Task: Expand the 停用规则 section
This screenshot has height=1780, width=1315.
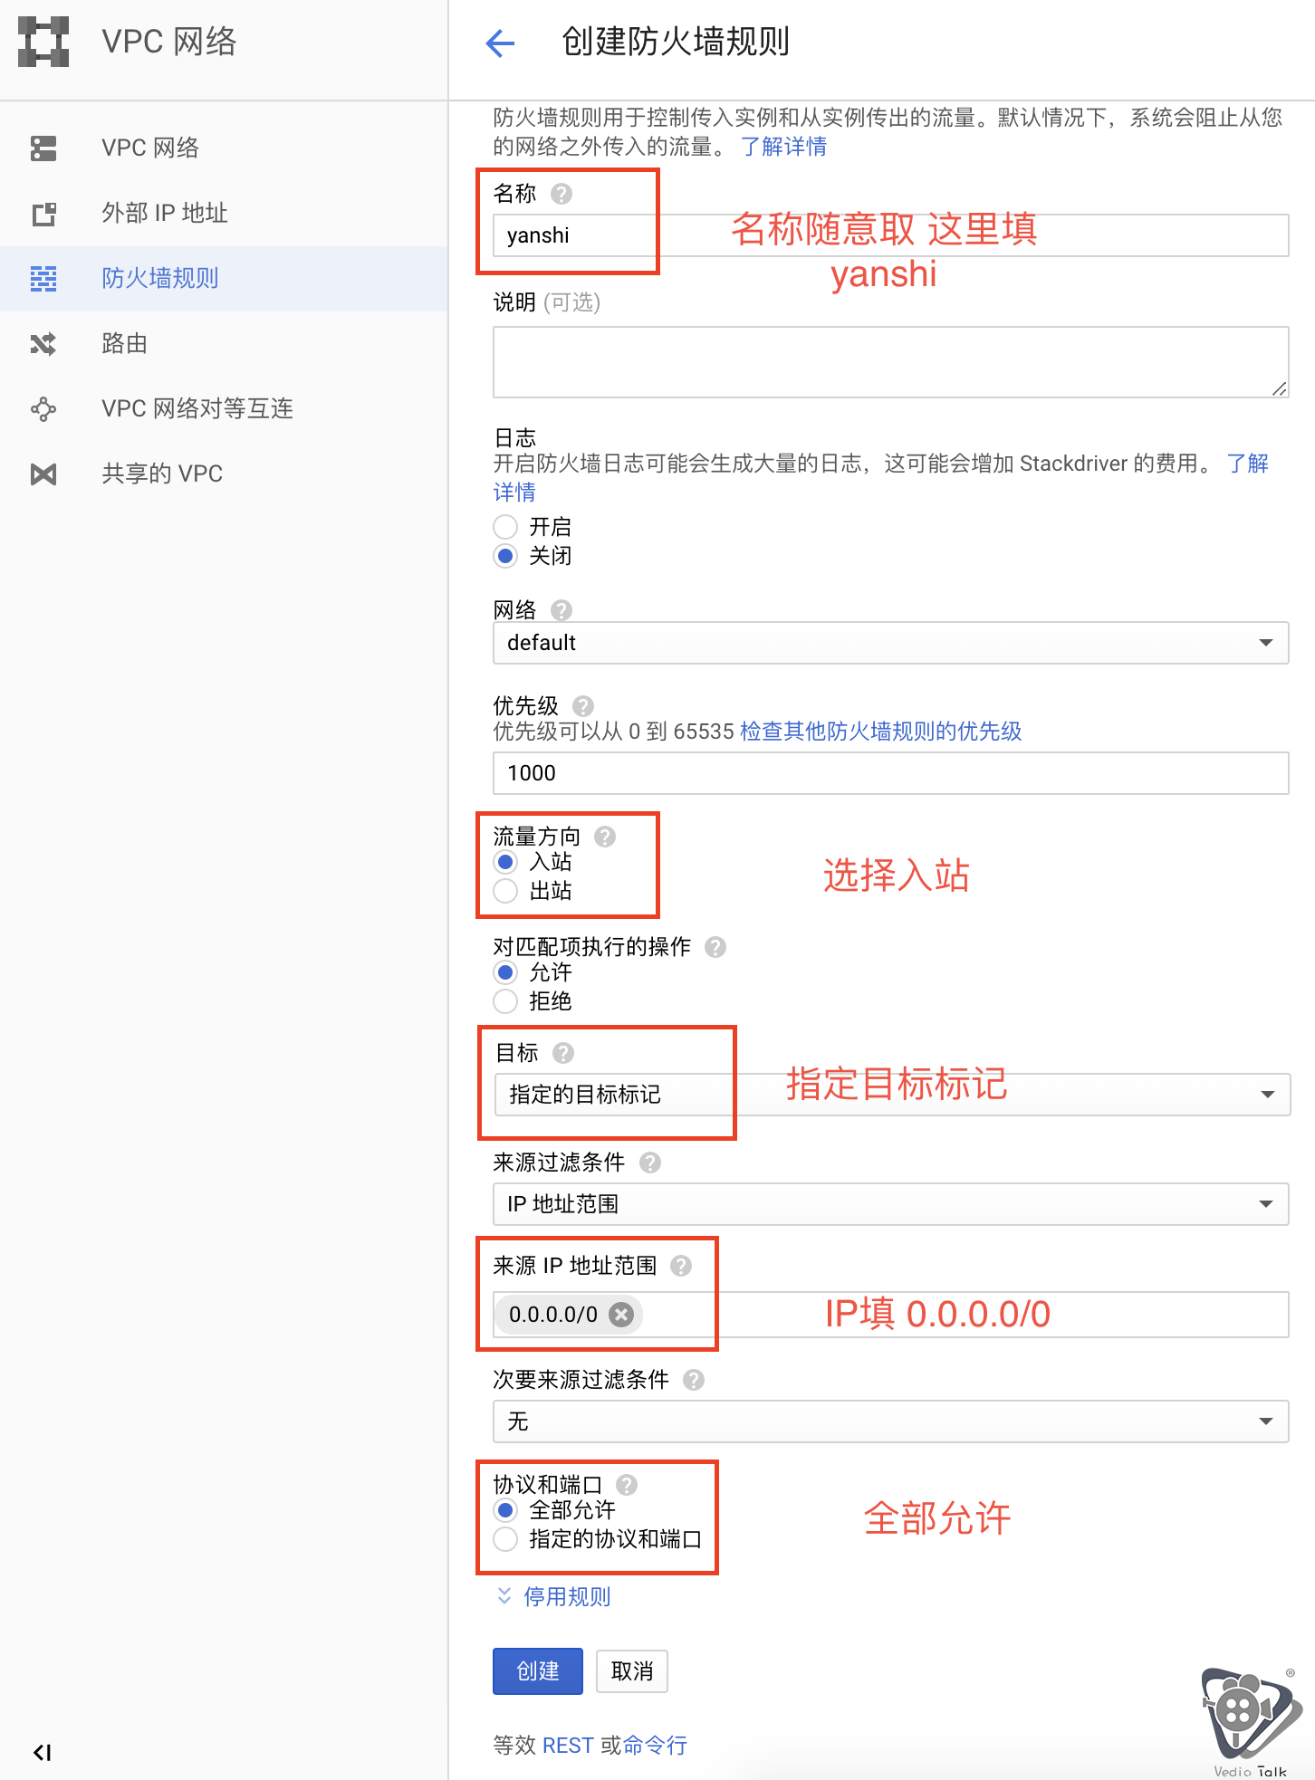Action: [x=554, y=1596]
